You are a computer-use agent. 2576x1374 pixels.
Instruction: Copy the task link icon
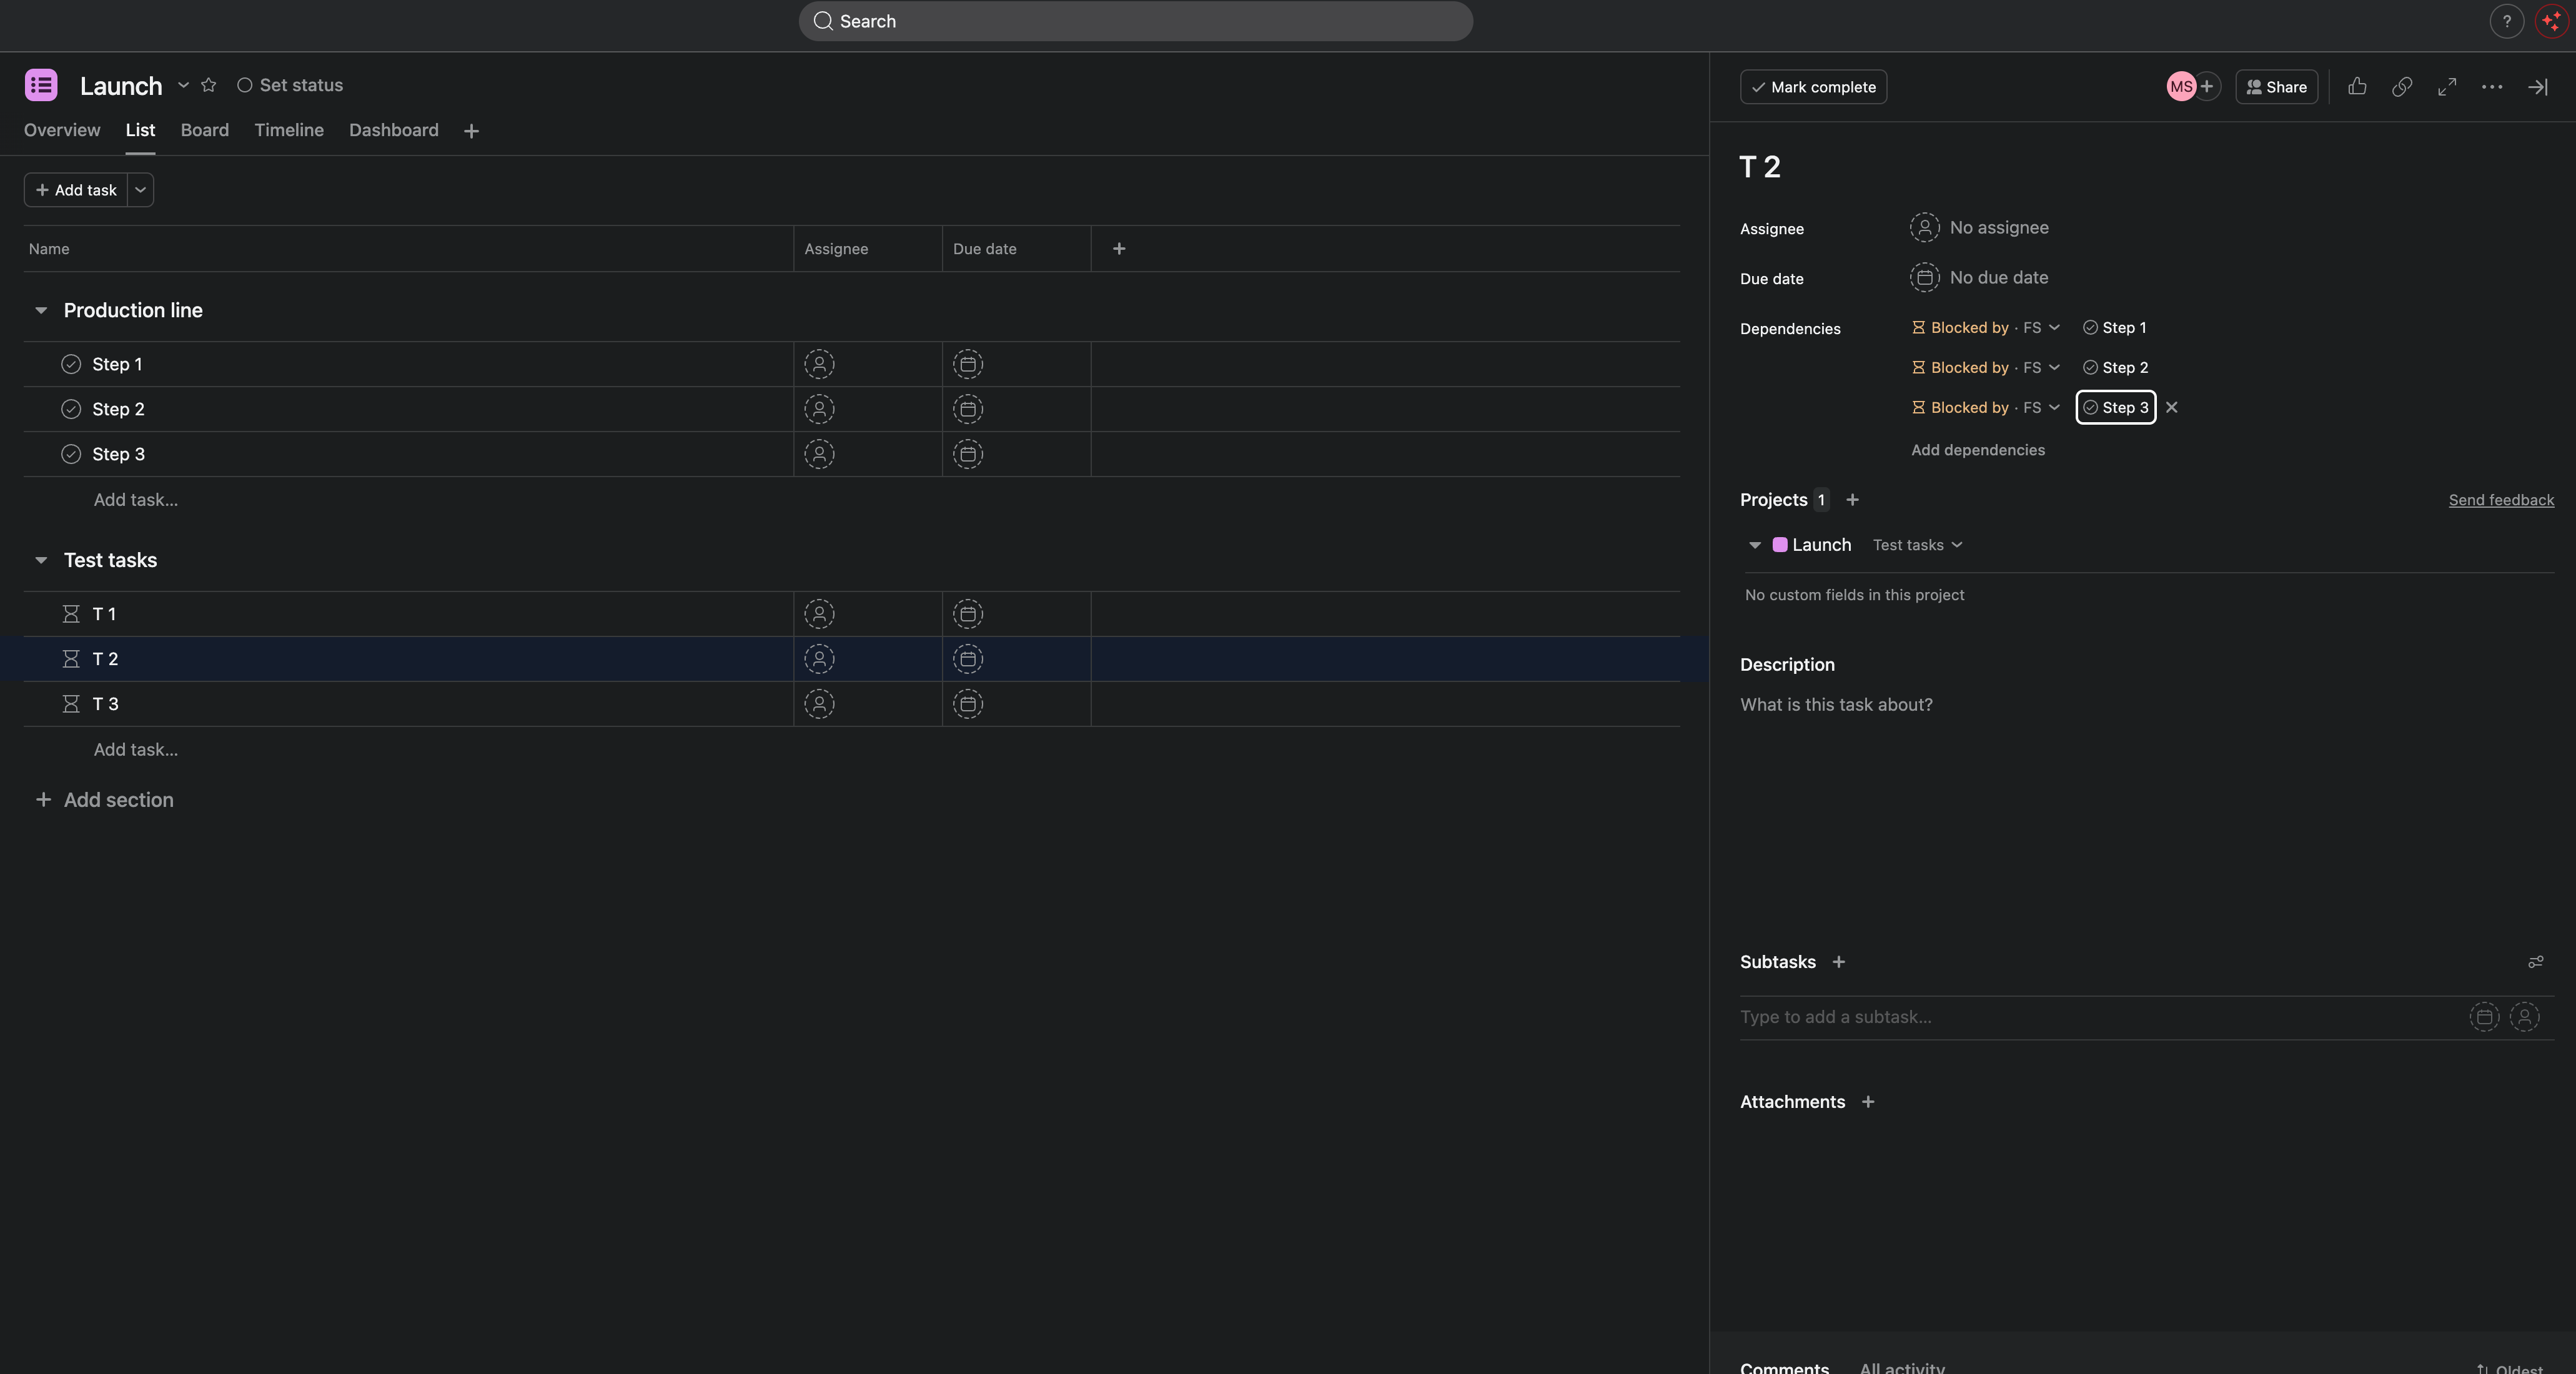pyautogui.click(x=2402, y=87)
